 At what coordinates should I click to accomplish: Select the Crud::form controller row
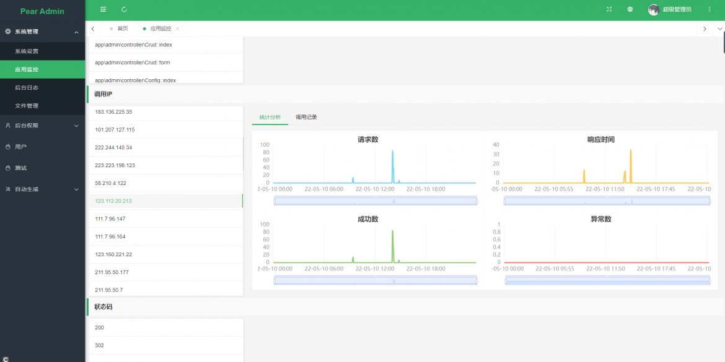[165, 62]
